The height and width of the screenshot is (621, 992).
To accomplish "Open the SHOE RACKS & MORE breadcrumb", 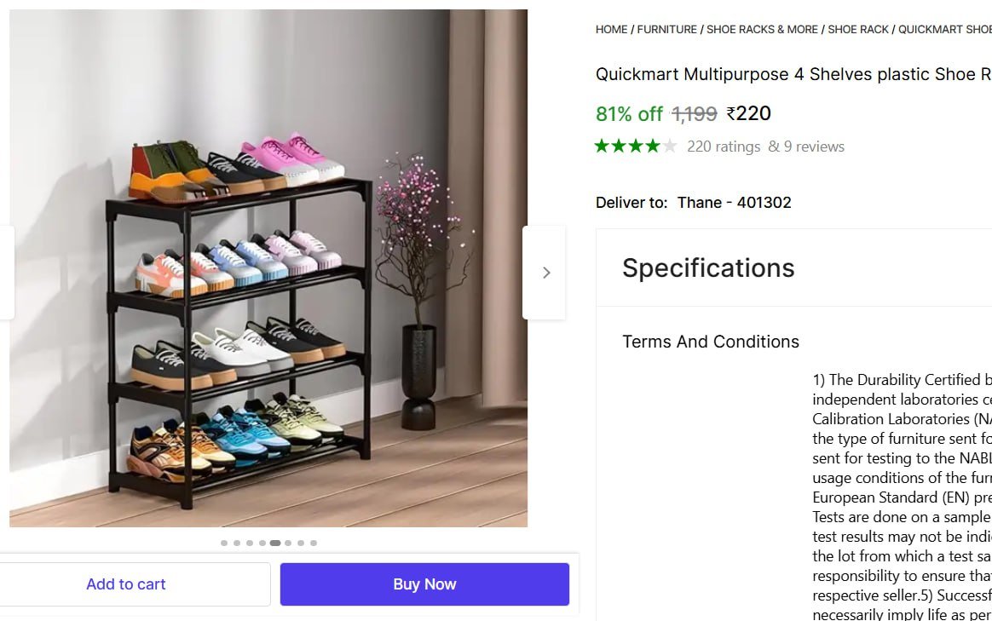I will (762, 29).
